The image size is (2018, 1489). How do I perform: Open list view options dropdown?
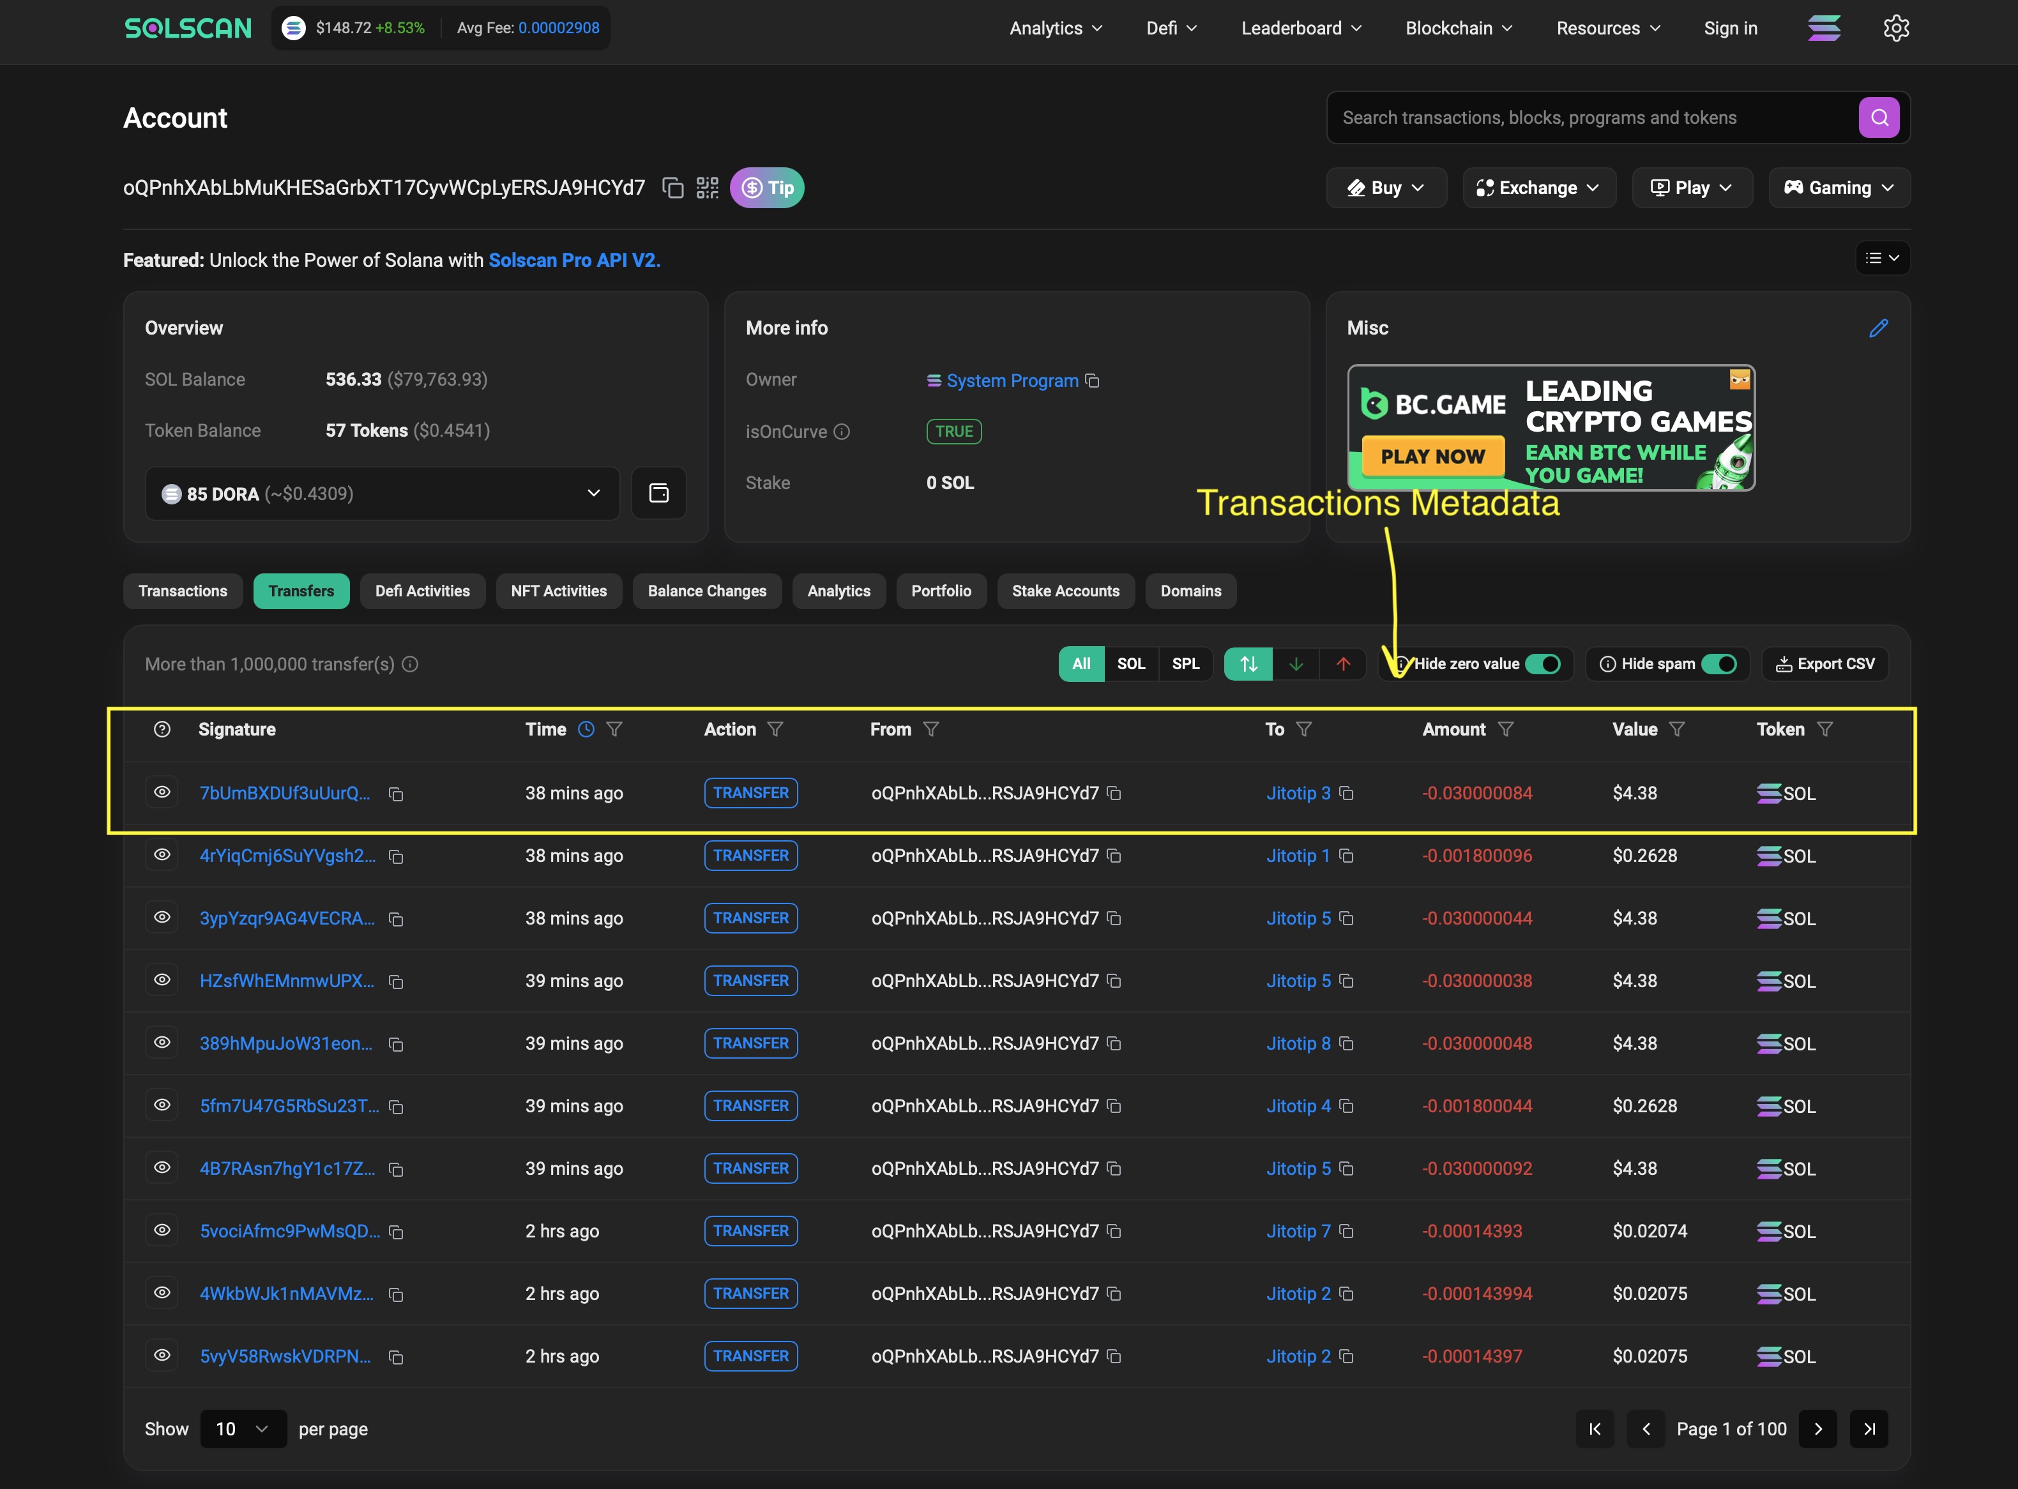tap(1882, 259)
